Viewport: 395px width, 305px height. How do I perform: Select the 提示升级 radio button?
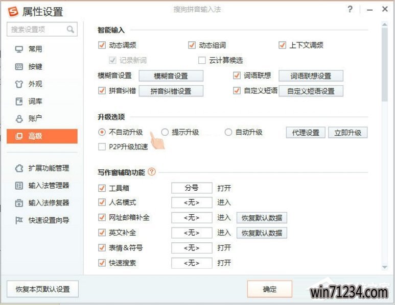pyautogui.click(x=165, y=132)
